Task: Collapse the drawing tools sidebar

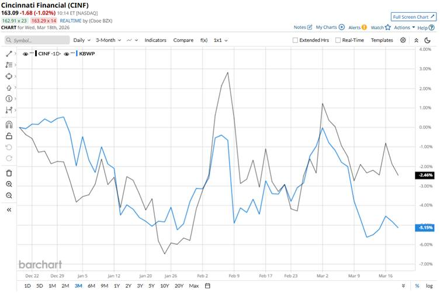Action: 9,210
